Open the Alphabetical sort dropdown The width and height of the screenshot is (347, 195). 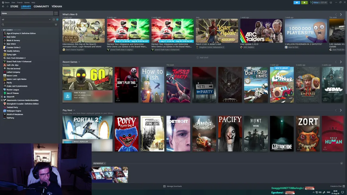[99, 163]
